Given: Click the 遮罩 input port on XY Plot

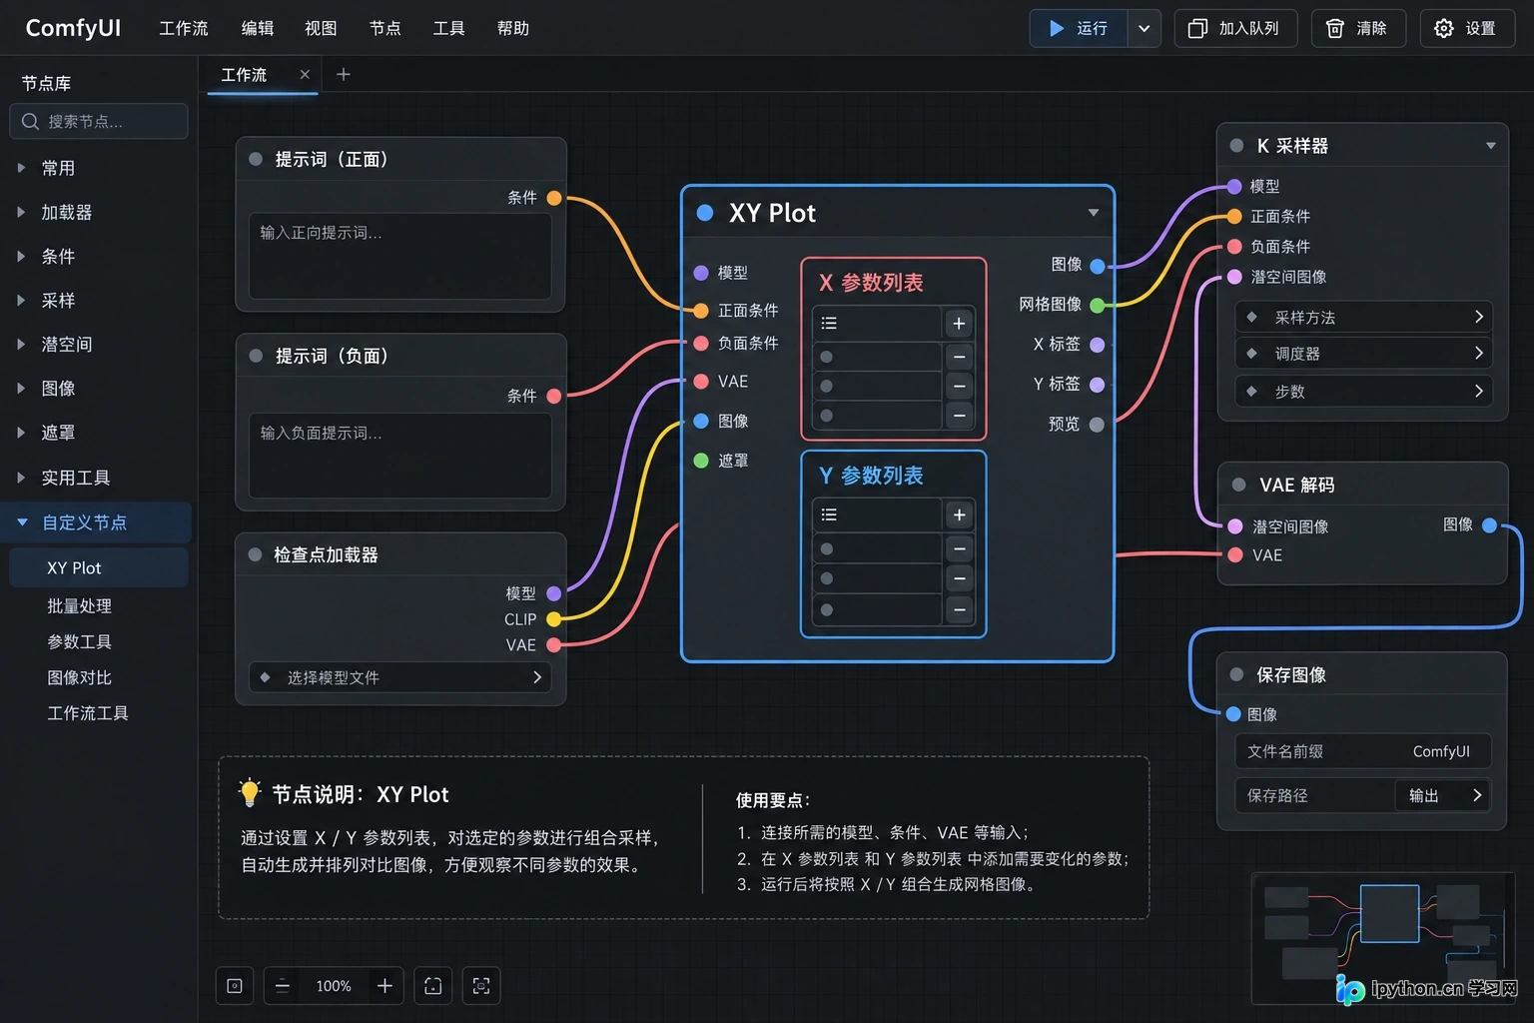Looking at the screenshot, I should point(701,461).
